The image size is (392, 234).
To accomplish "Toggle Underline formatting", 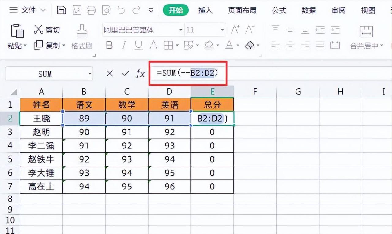I will [139, 46].
